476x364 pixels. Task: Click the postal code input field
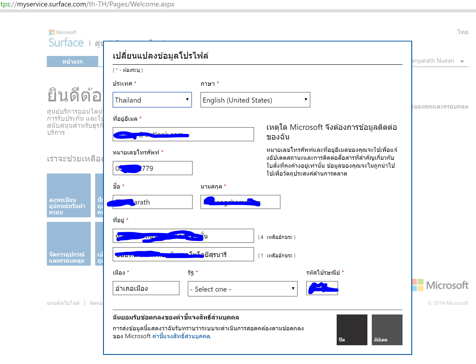(322, 288)
